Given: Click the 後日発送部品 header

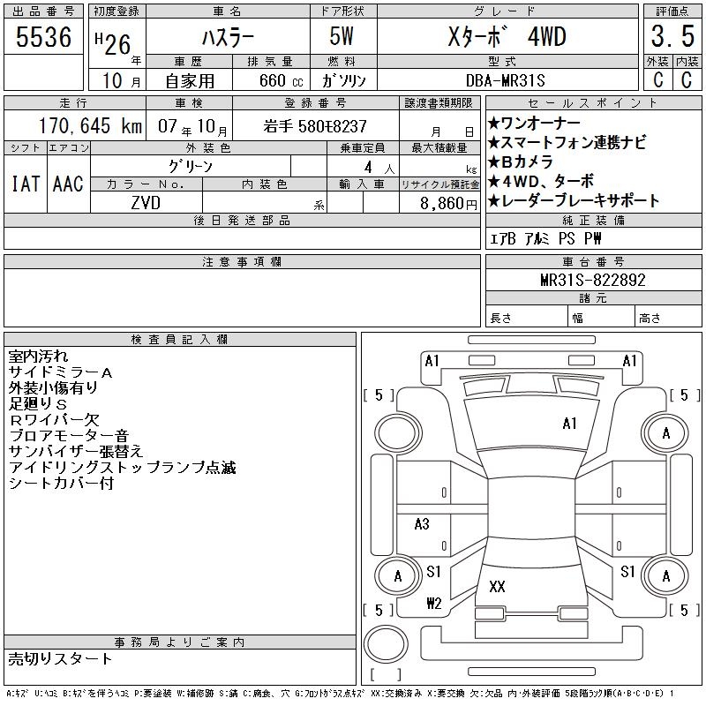Looking at the screenshot, I should pos(242,221).
